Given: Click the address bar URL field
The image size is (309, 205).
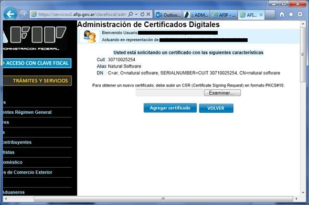Looking at the screenshot, I should pyautogui.click(x=82, y=14).
